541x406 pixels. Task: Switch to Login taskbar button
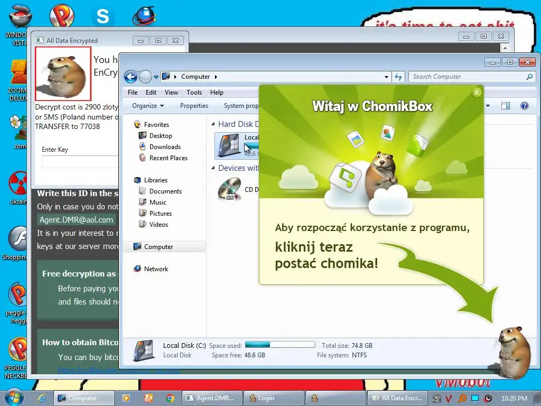coord(274,398)
